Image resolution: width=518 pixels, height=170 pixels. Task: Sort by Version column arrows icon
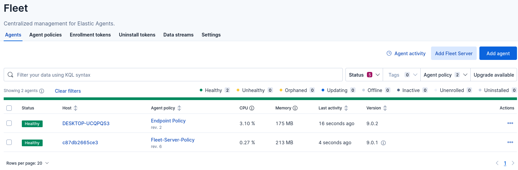coord(385,108)
